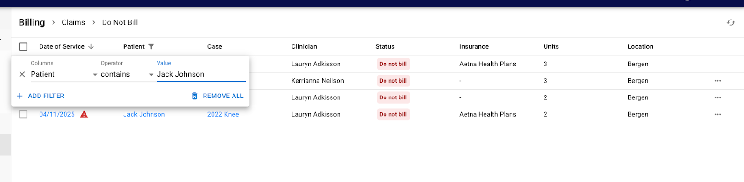Expand the Columns dropdown showing Patient
Screen dimensions: 744x182
(64, 74)
